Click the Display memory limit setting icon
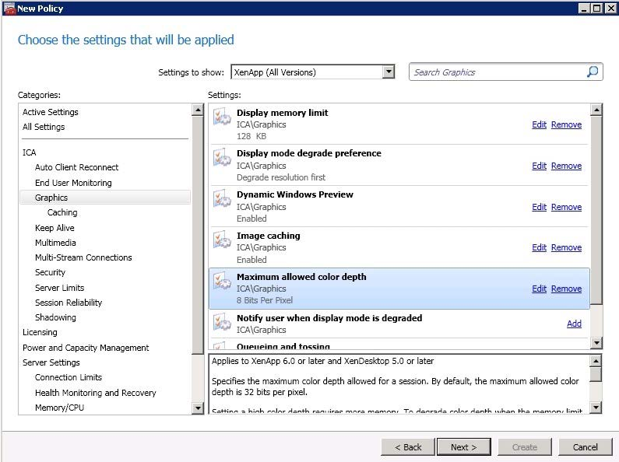 222,117
